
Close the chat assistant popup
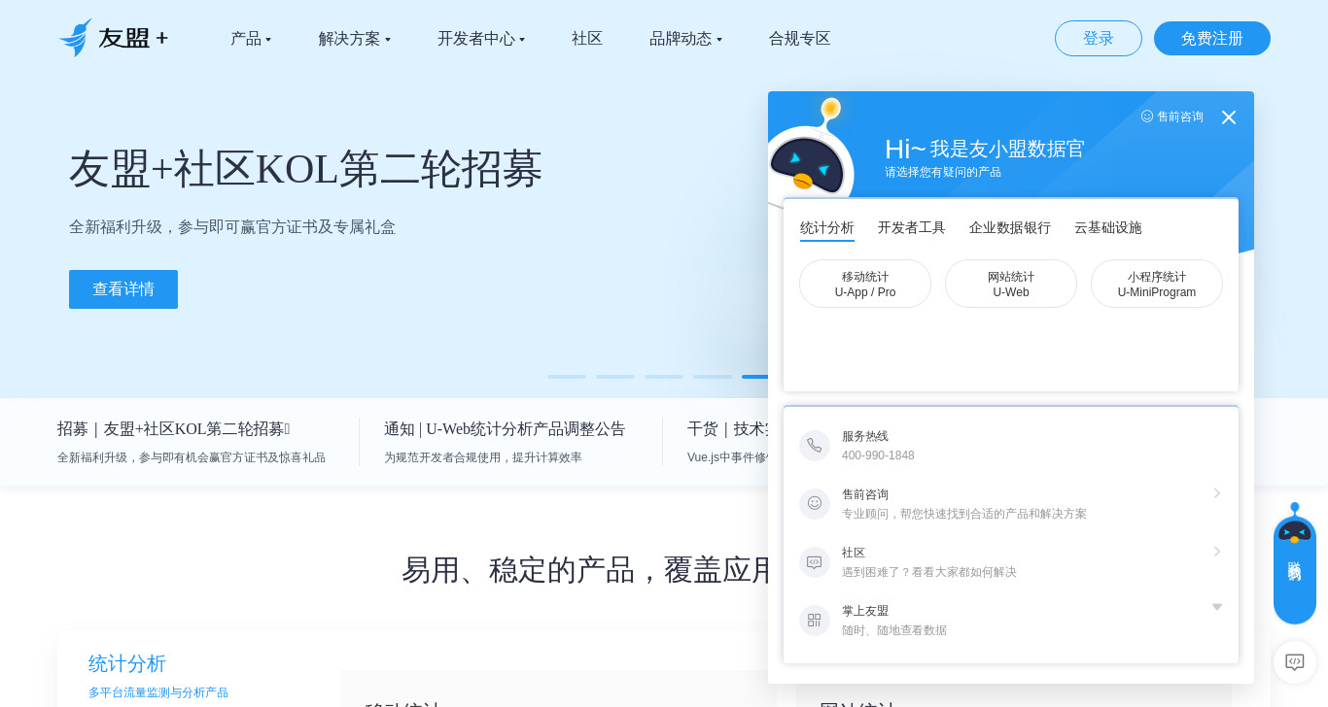tap(1229, 118)
